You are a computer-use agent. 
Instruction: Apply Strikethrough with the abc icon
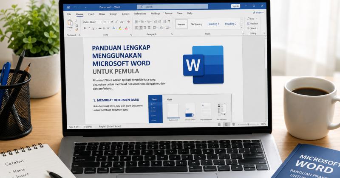pos(100,28)
